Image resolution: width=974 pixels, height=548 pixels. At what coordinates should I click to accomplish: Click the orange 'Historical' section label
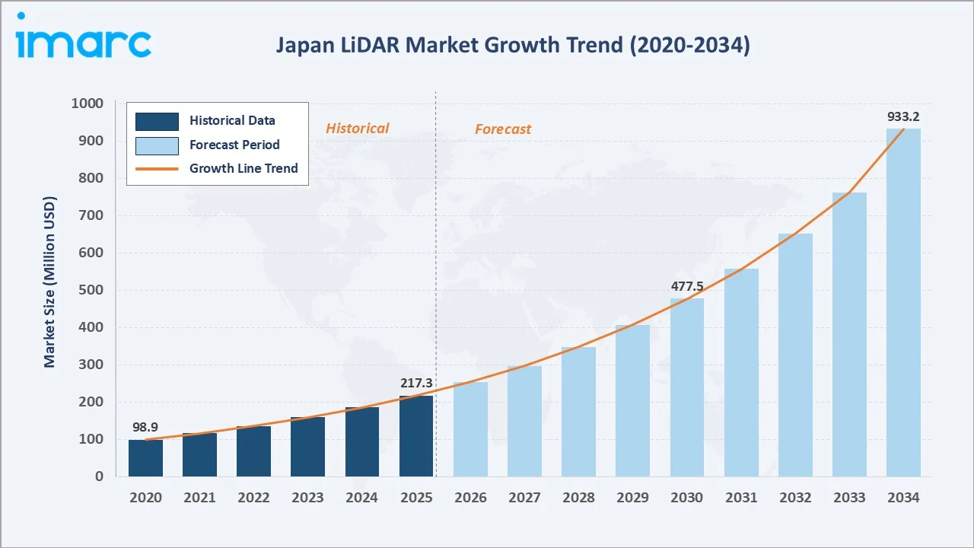click(357, 129)
